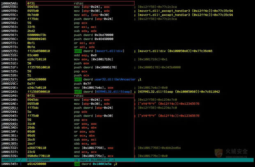Screen dimensions: 255x167
Task: Click the opcode bytes ff15a8500010
Action: 37,51
